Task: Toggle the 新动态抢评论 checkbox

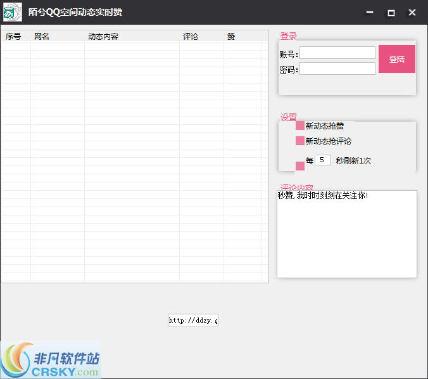Action: 300,141
